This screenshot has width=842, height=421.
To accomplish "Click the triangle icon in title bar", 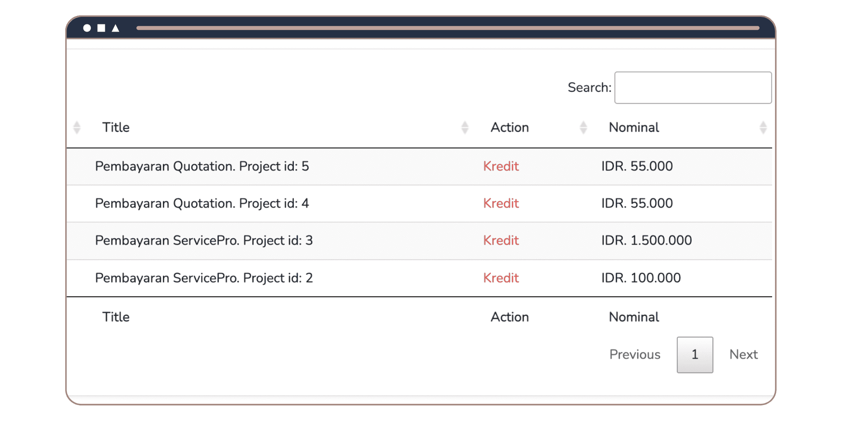I will (x=115, y=28).
